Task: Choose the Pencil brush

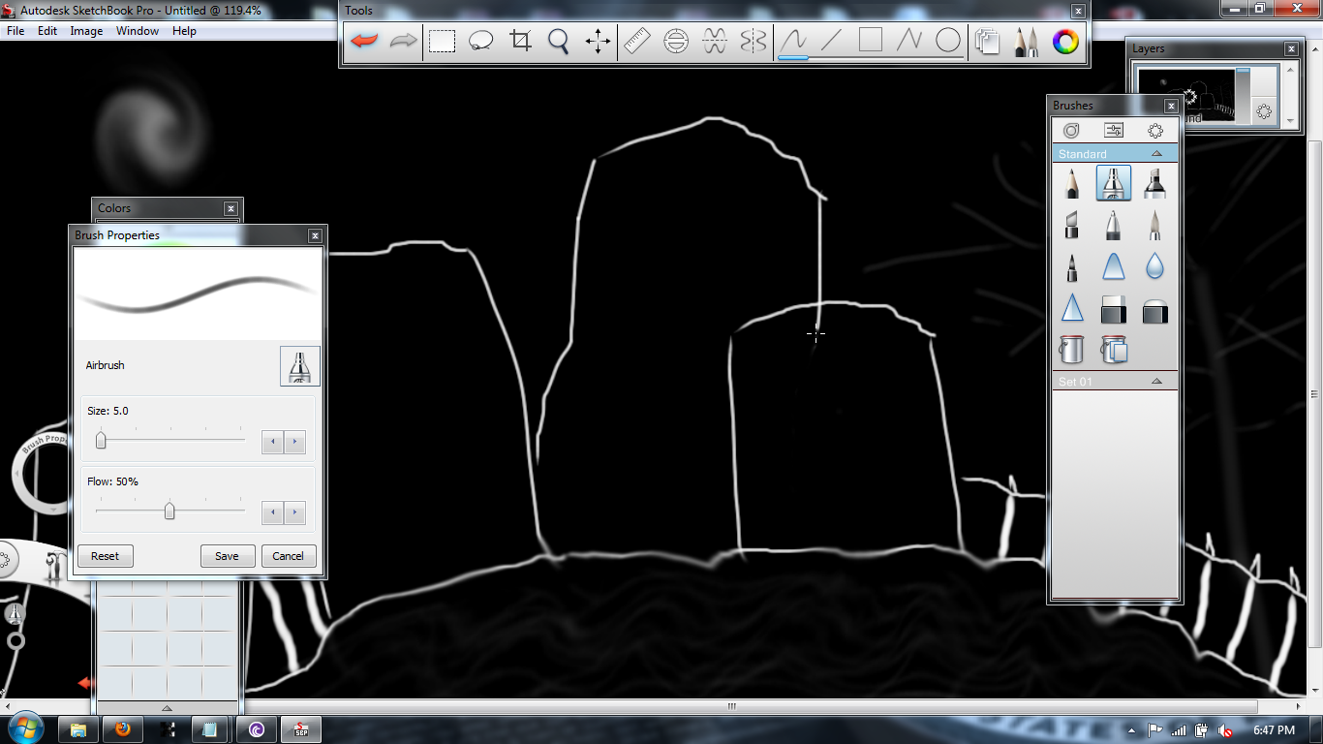Action: coord(1072,184)
